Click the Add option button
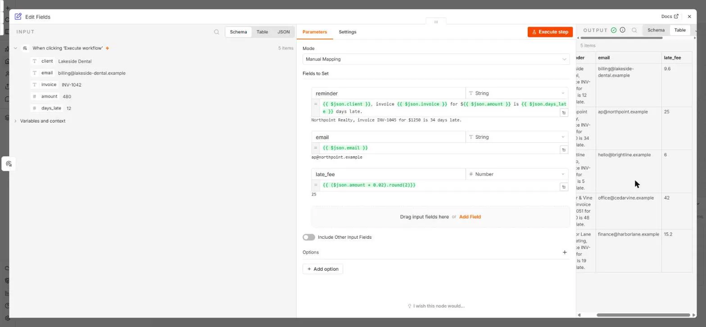The image size is (706, 327). click(323, 269)
